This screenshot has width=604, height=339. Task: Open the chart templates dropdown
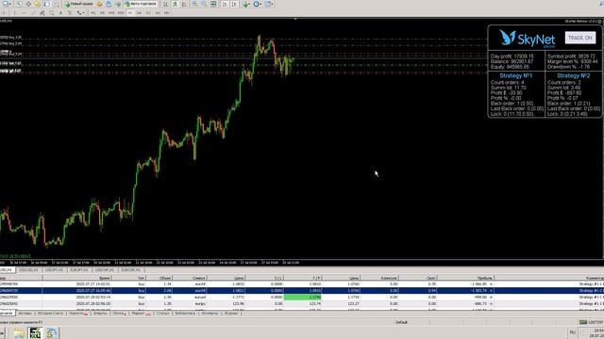tap(273, 4)
